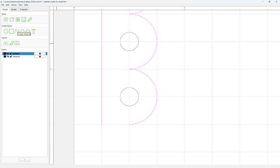The image size is (280, 168).
Task: Open the design library book icon
Action: (x=17, y=43)
